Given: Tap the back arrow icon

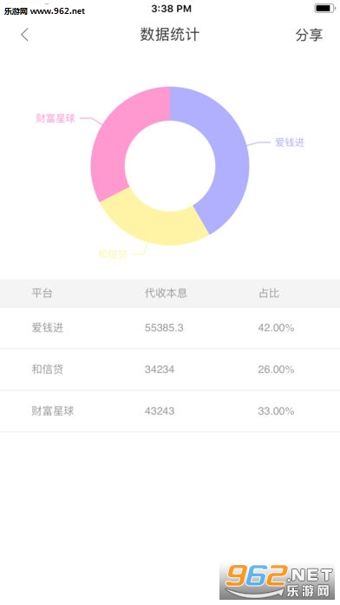Looking at the screenshot, I should click(24, 35).
